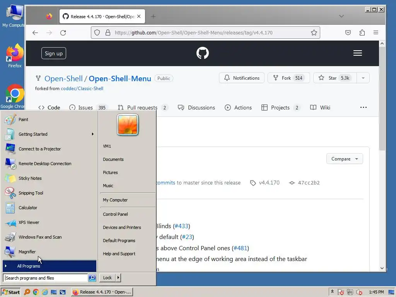Click the Sign up button

click(53, 53)
